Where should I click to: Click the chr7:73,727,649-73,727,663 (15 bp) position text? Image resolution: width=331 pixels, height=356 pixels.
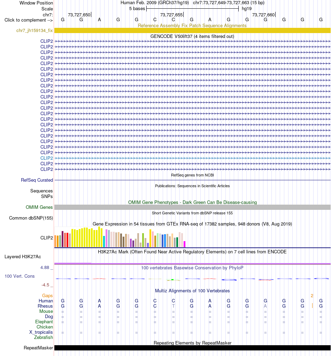coord(229,3)
